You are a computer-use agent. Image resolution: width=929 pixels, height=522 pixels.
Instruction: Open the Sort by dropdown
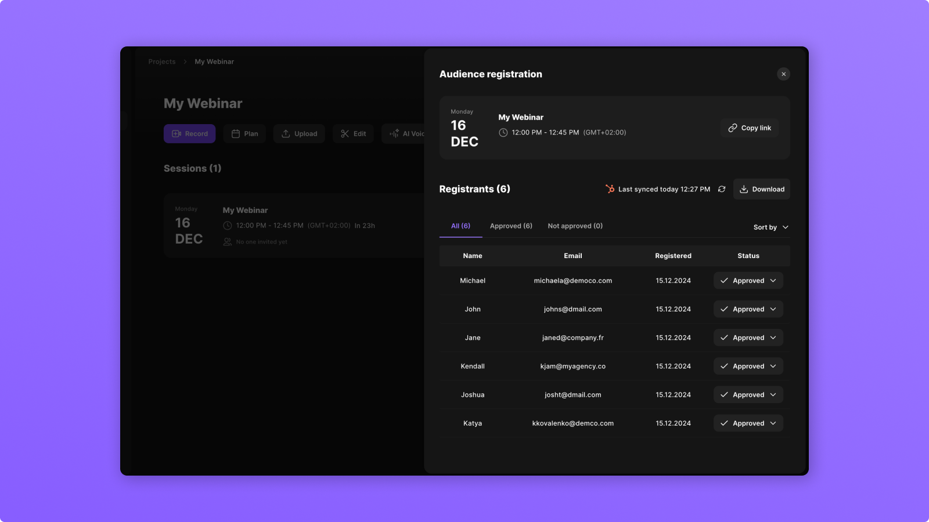tap(770, 227)
